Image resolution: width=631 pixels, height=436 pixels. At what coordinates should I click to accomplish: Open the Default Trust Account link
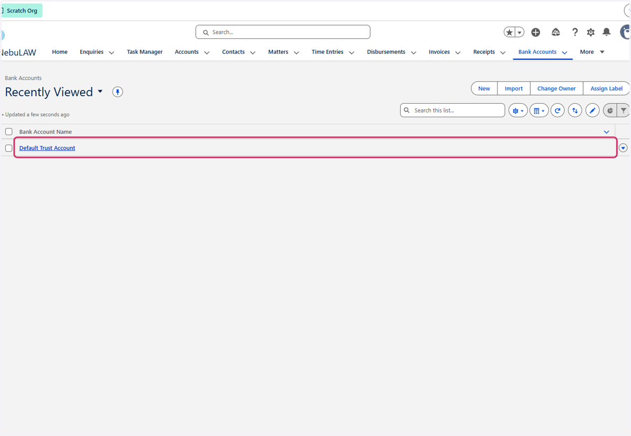click(x=47, y=148)
